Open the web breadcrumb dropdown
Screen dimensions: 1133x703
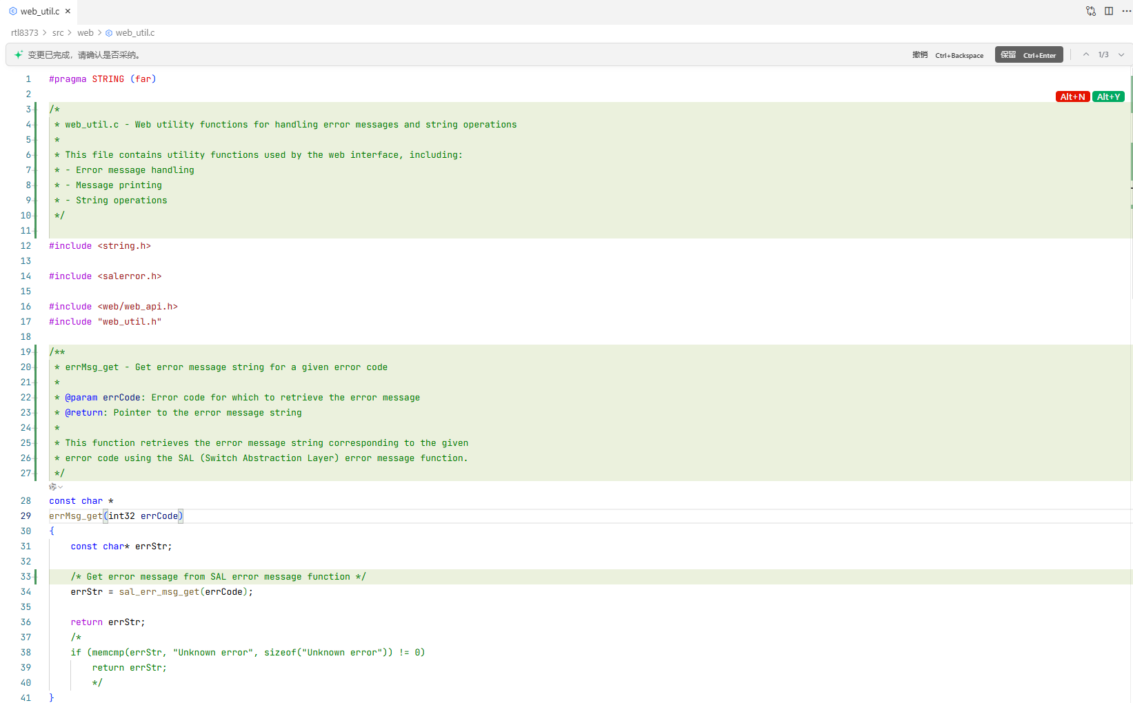[86, 32]
